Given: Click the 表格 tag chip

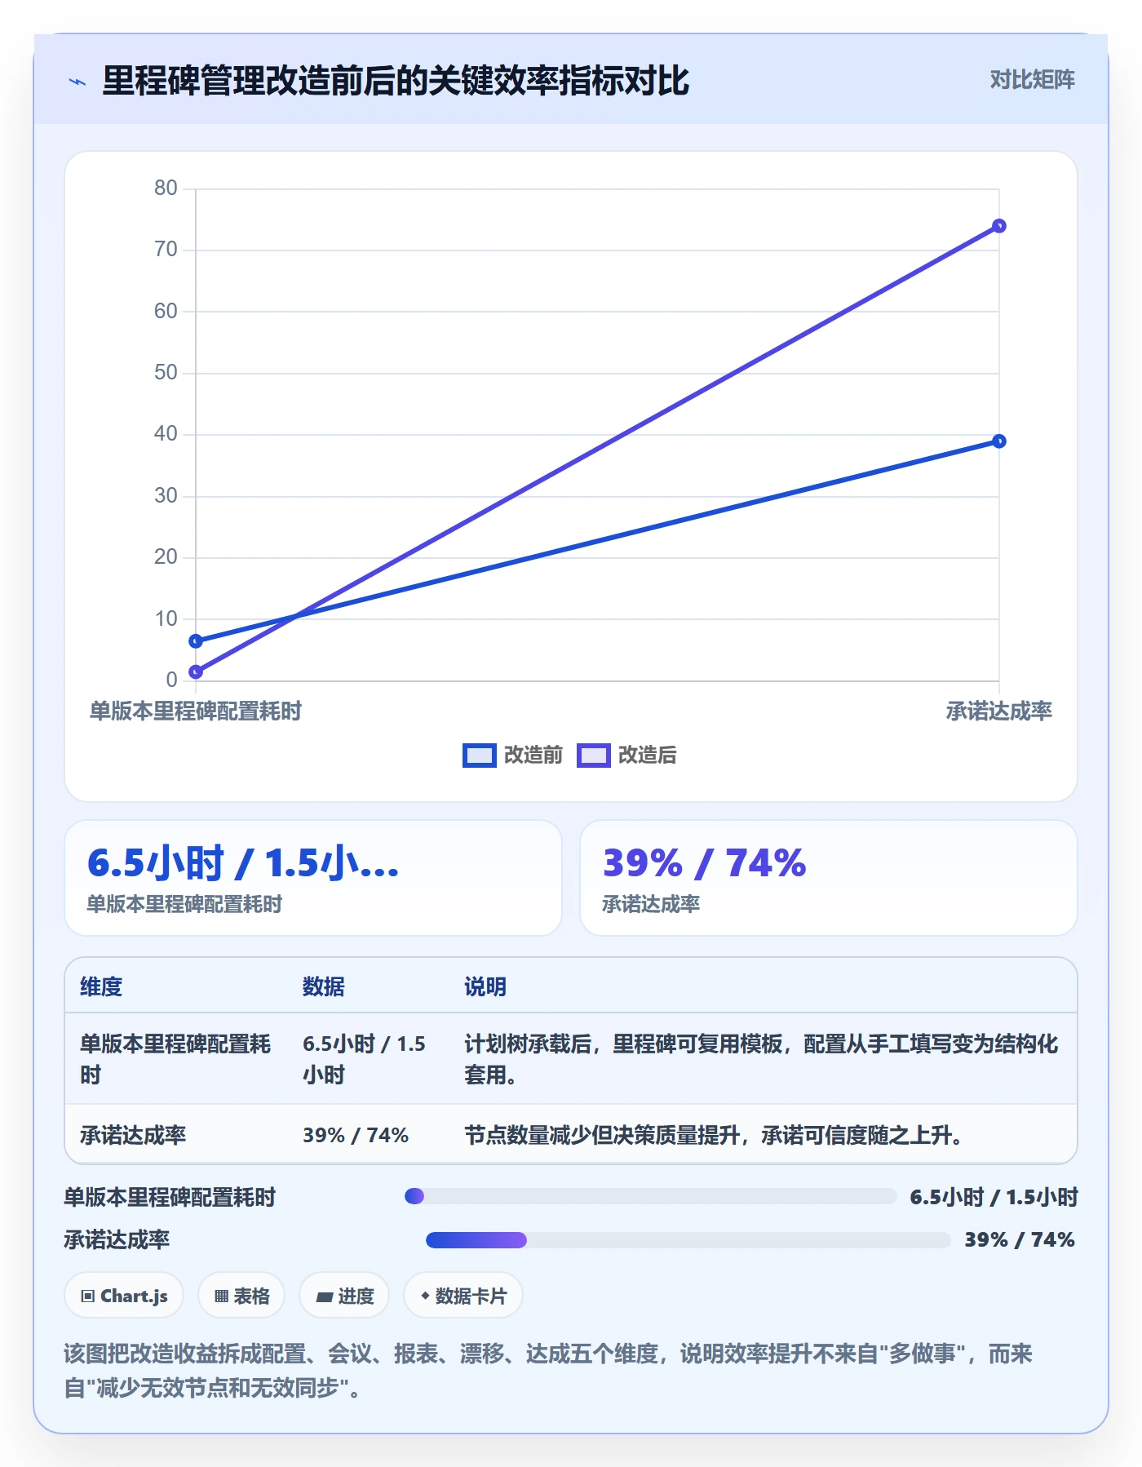Looking at the screenshot, I should 241,1296.
